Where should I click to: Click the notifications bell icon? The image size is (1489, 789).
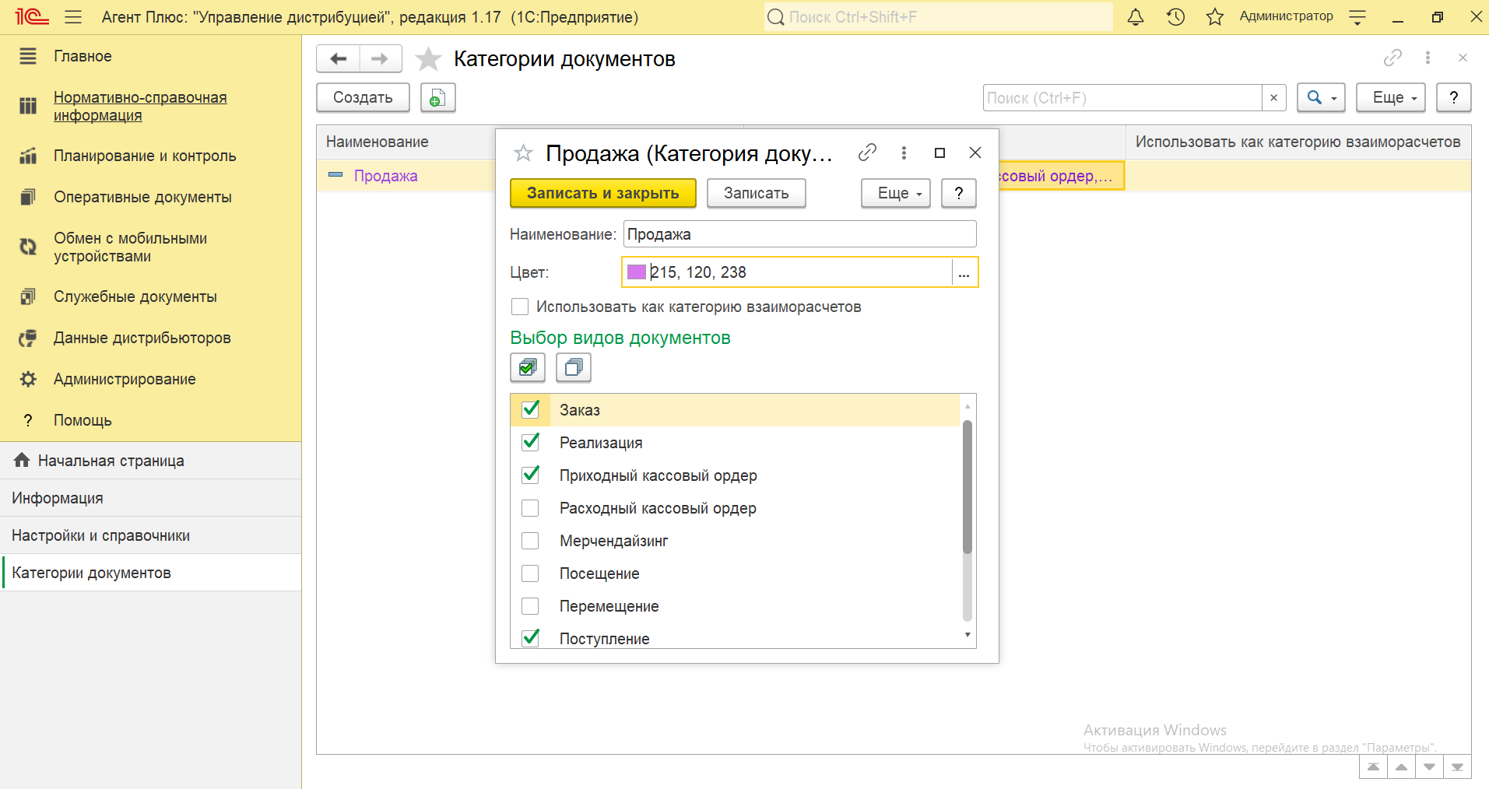click(1136, 17)
